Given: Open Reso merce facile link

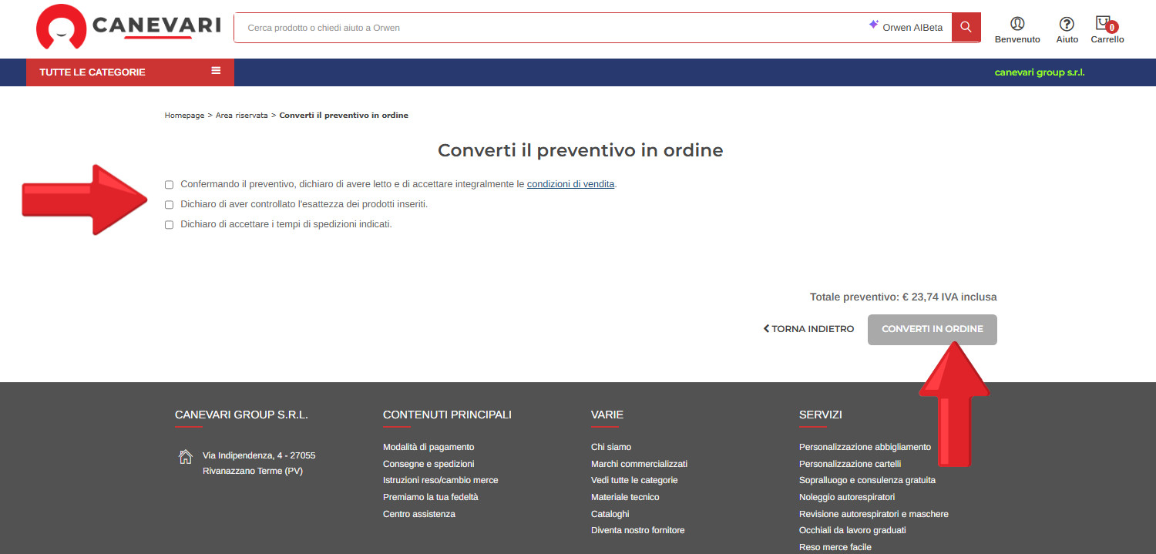Looking at the screenshot, I should coord(835,547).
